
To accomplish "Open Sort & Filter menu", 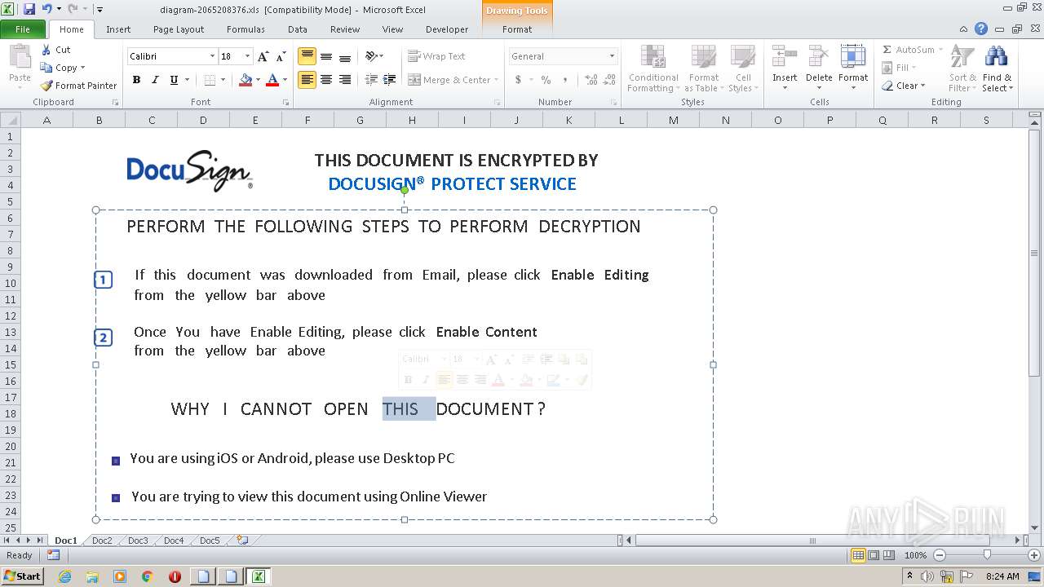I will (x=962, y=68).
